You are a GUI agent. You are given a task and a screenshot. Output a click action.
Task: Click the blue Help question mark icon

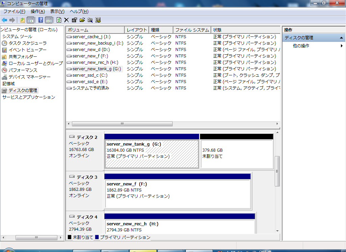(41, 20)
